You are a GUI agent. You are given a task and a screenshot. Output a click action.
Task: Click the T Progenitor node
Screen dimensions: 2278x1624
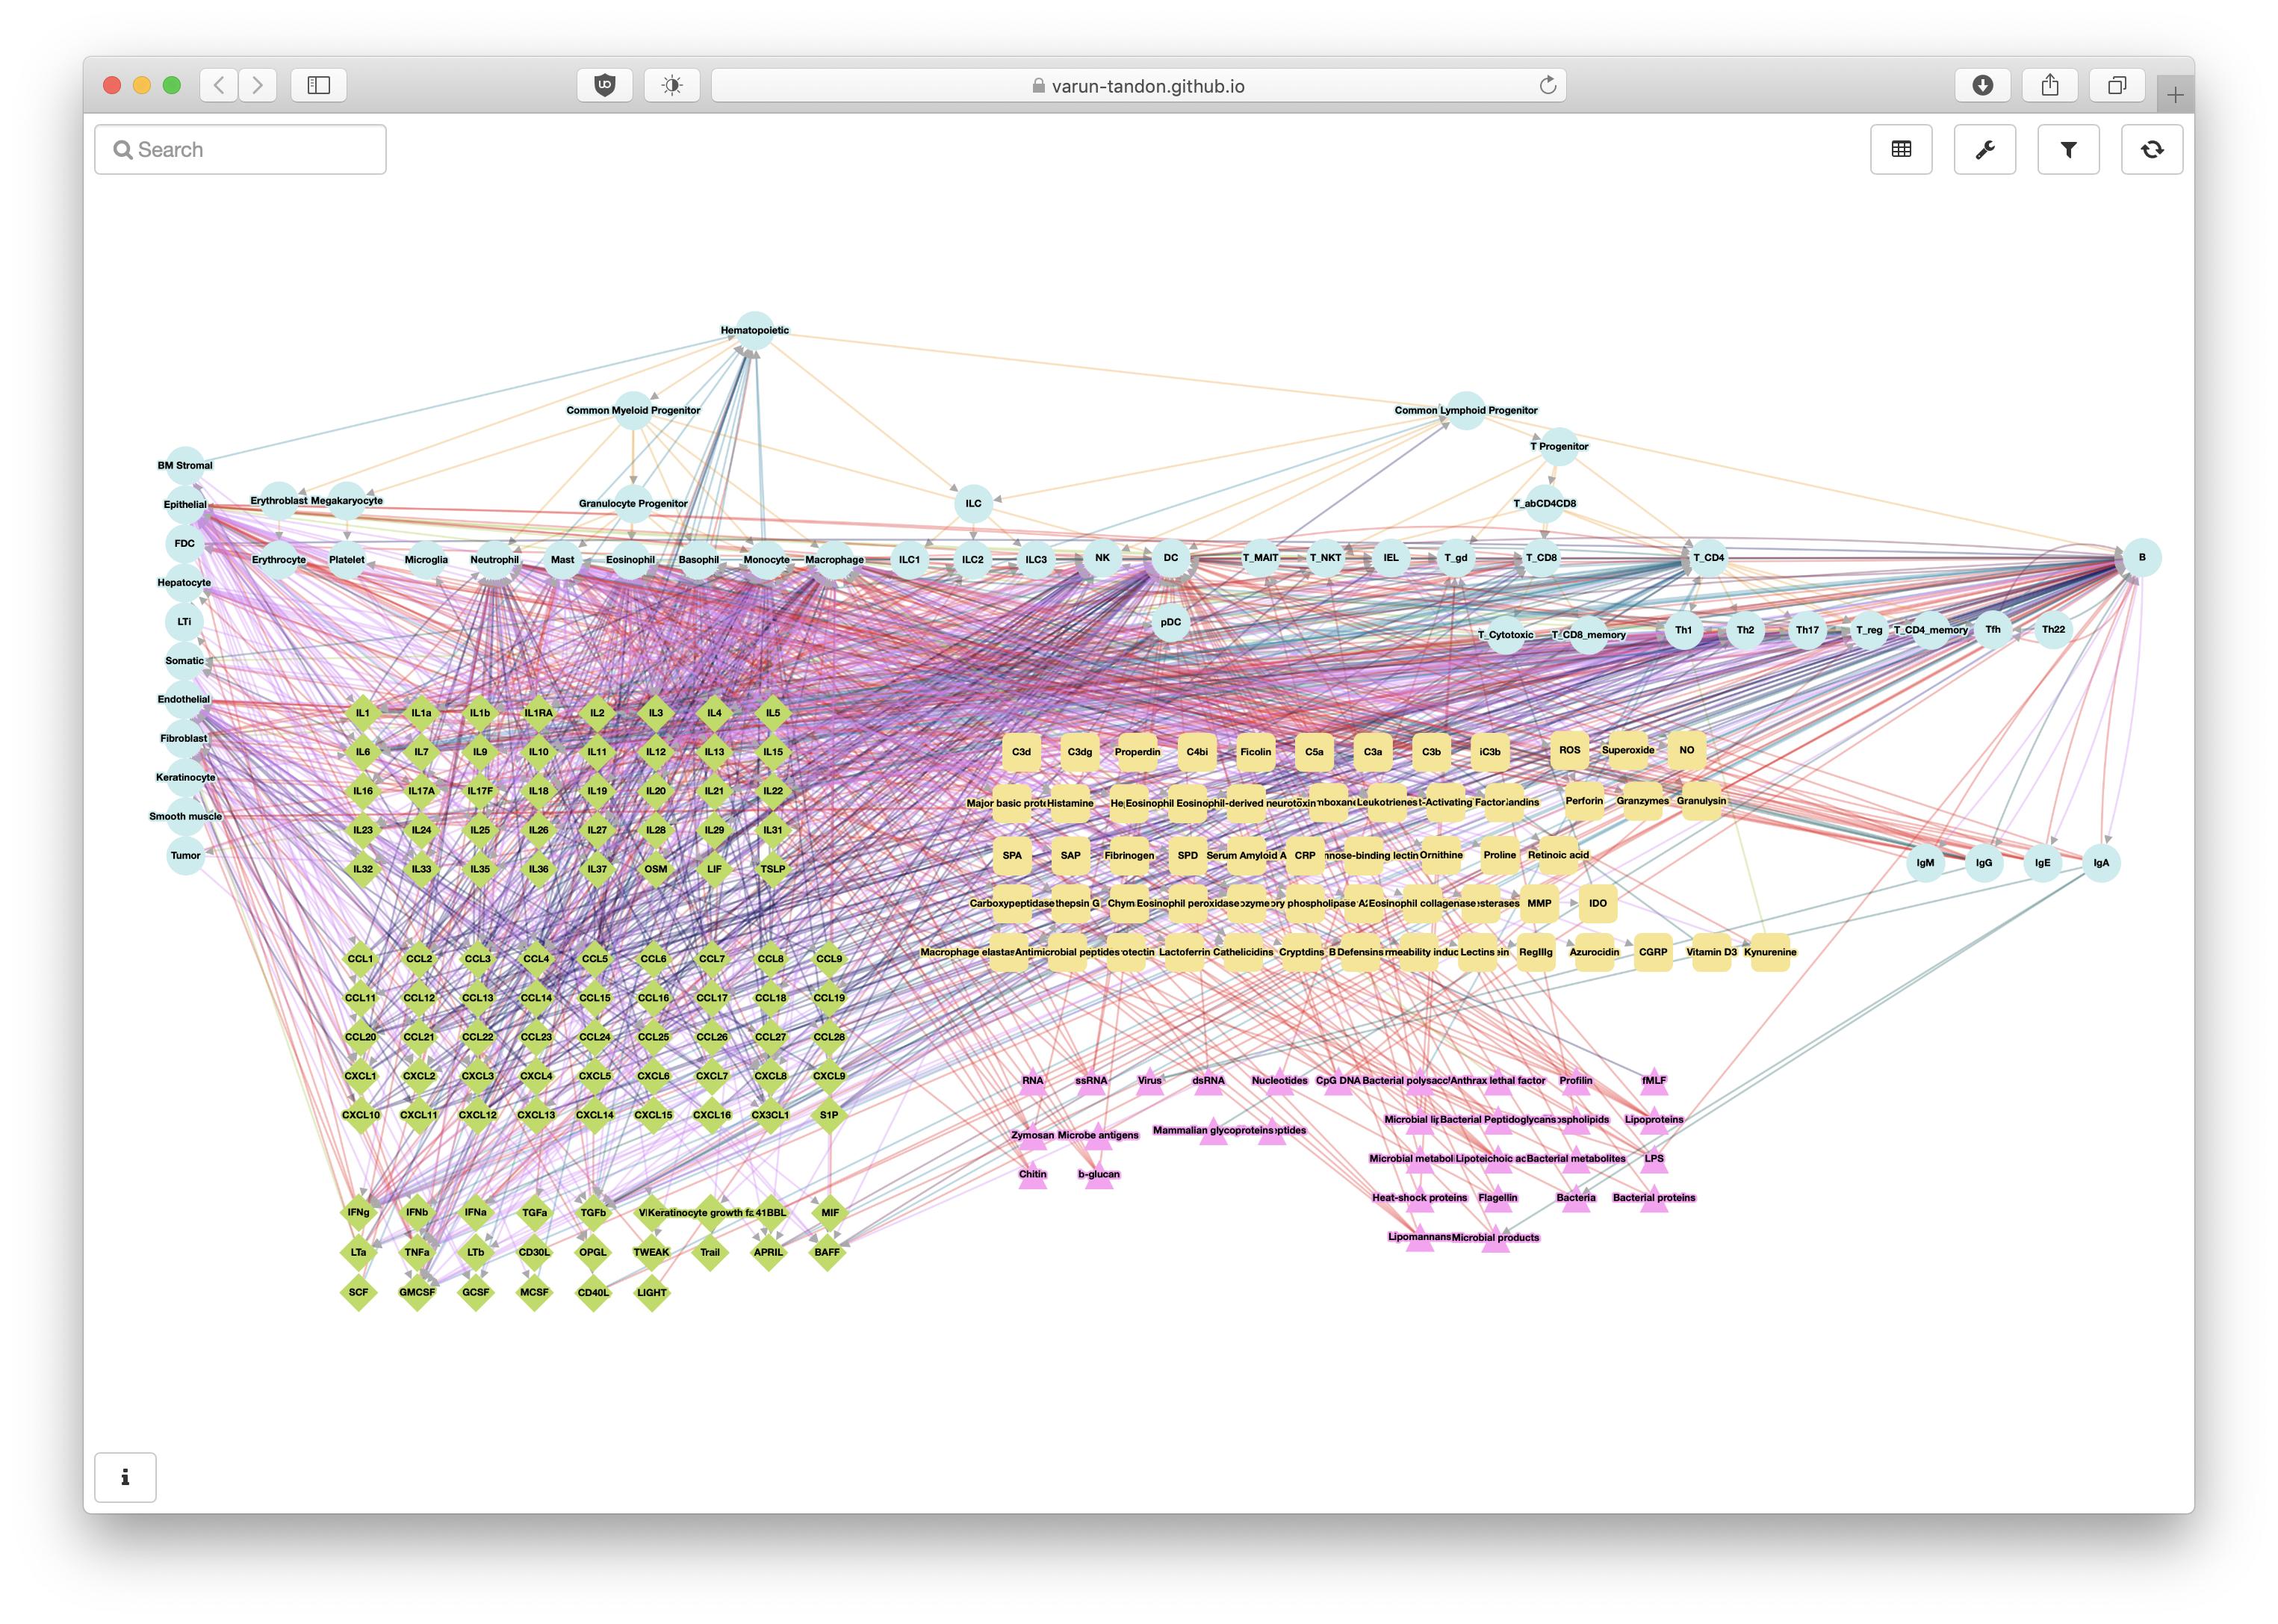(1558, 446)
